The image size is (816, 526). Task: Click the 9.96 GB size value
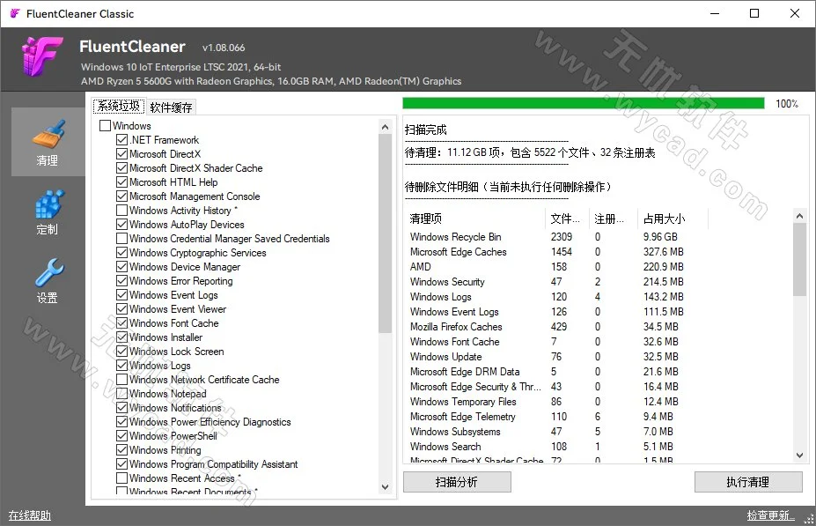tap(660, 236)
